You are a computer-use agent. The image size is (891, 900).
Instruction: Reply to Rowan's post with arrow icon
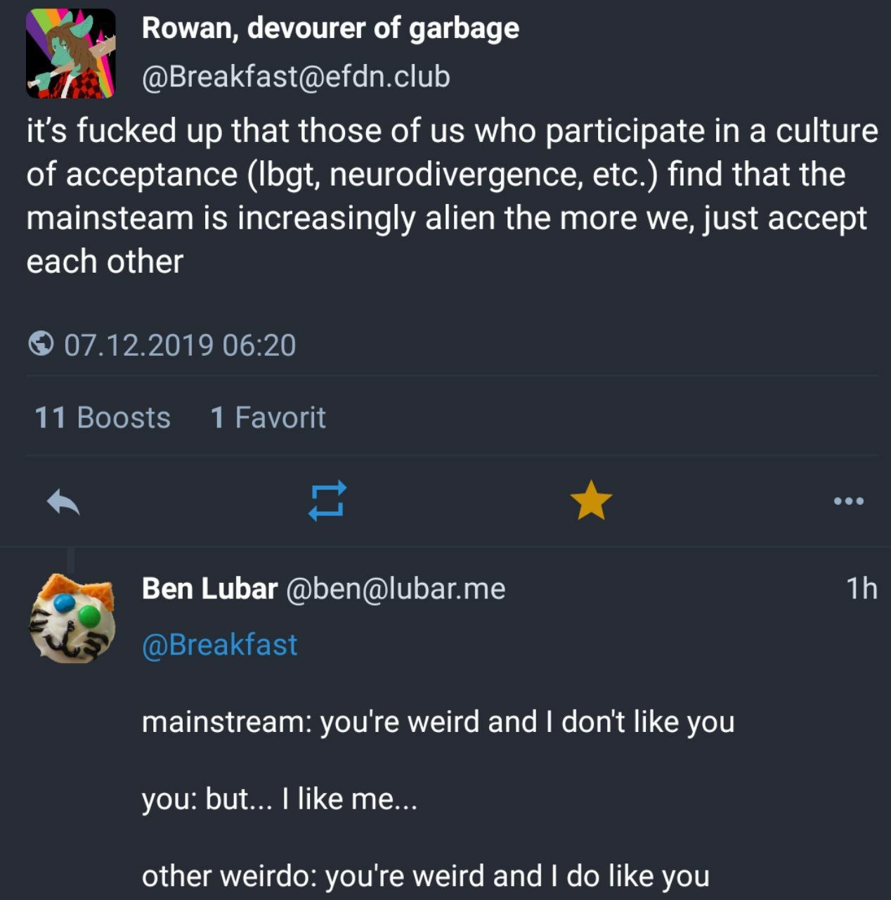coord(63,502)
